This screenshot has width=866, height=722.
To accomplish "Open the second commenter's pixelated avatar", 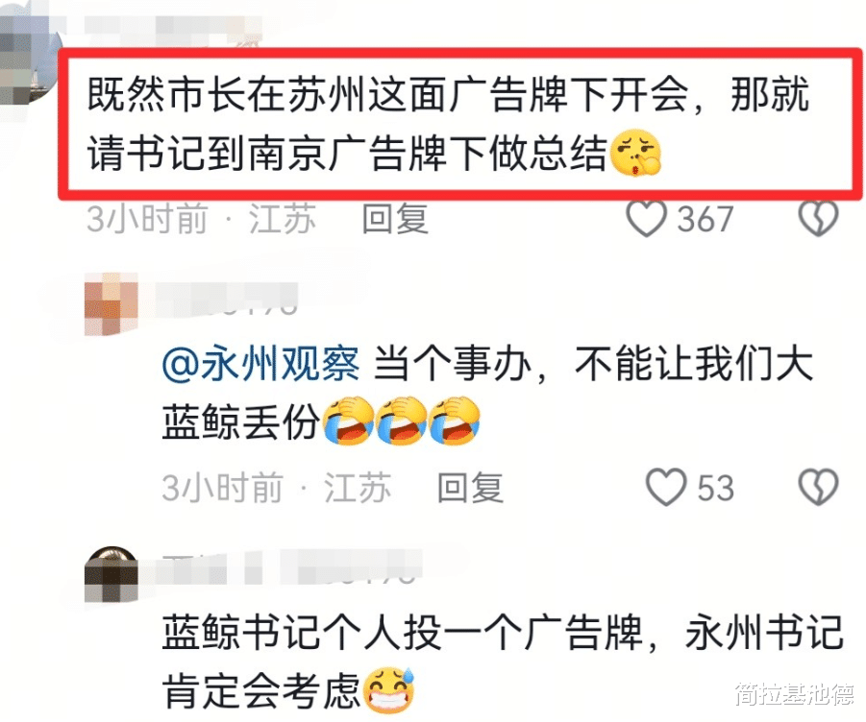I will click(111, 304).
